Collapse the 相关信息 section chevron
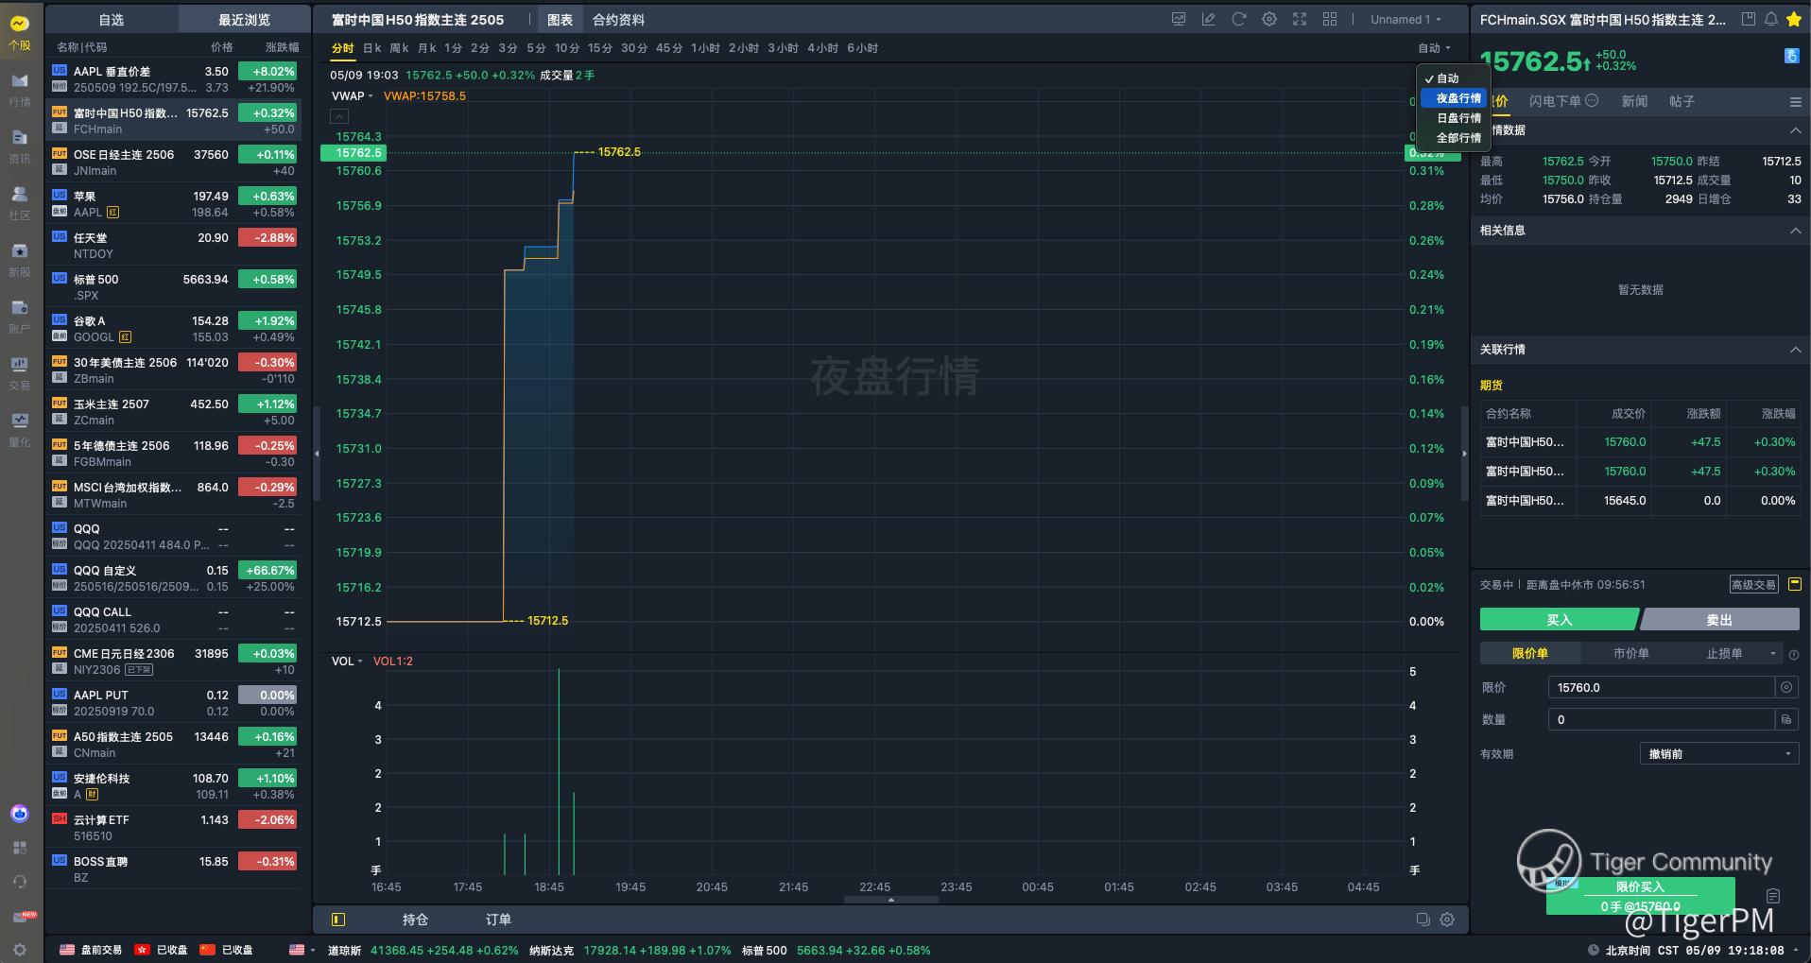 (x=1794, y=231)
